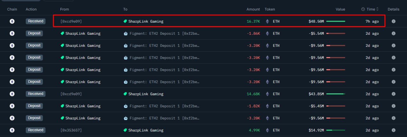The width and height of the screenshot is (407, 137).
Task: Click Ethereum chain icon in $14.92M row
Action: pyautogui.click(x=12, y=130)
